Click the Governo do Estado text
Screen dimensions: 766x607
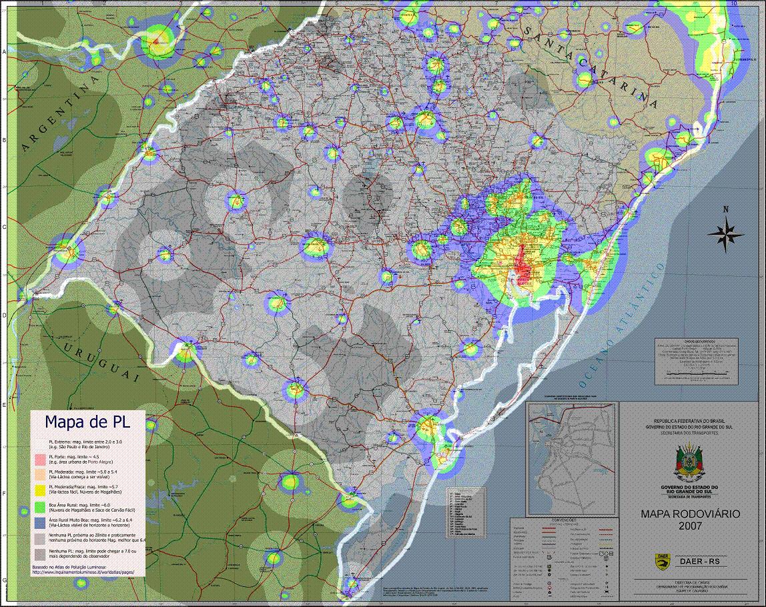(x=690, y=489)
